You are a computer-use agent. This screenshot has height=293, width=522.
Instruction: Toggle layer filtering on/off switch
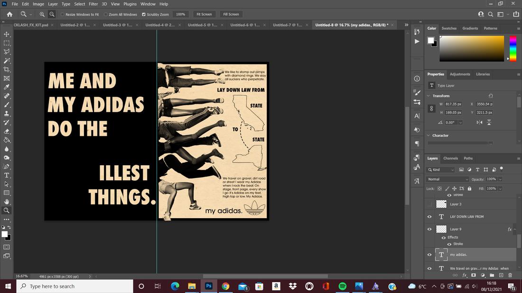[x=502, y=169]
